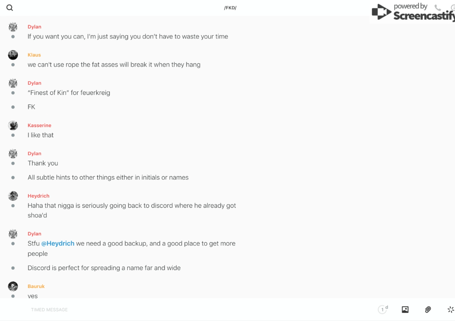Click the picture upload icon
Viewport: 455px width, 321px height.
[x=405, y=310]
